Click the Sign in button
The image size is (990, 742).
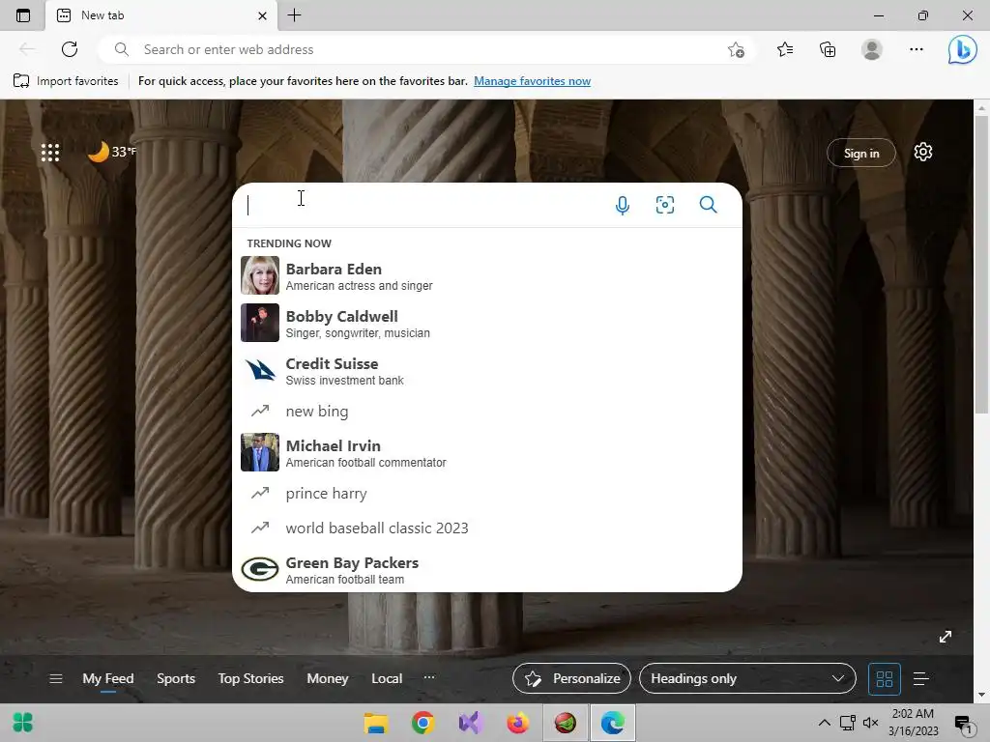tap(861, 154)
